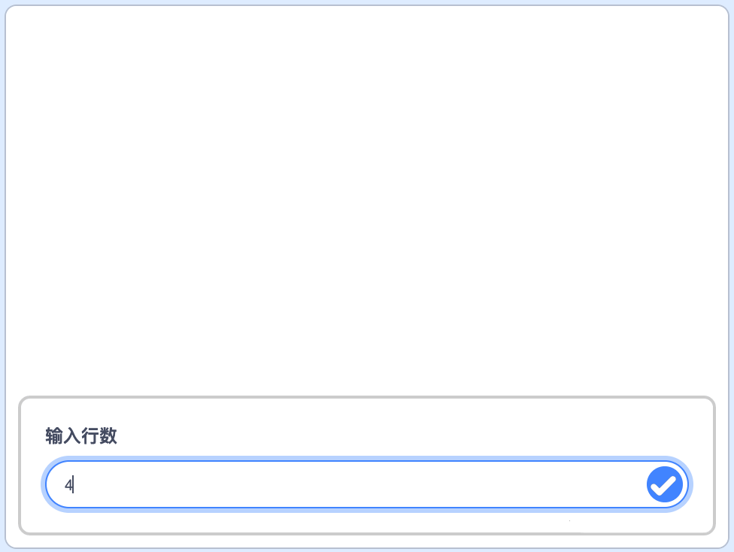Click the 输入行数 prompt label
This screenshot has height=552, width=734.
coord(81,436)
